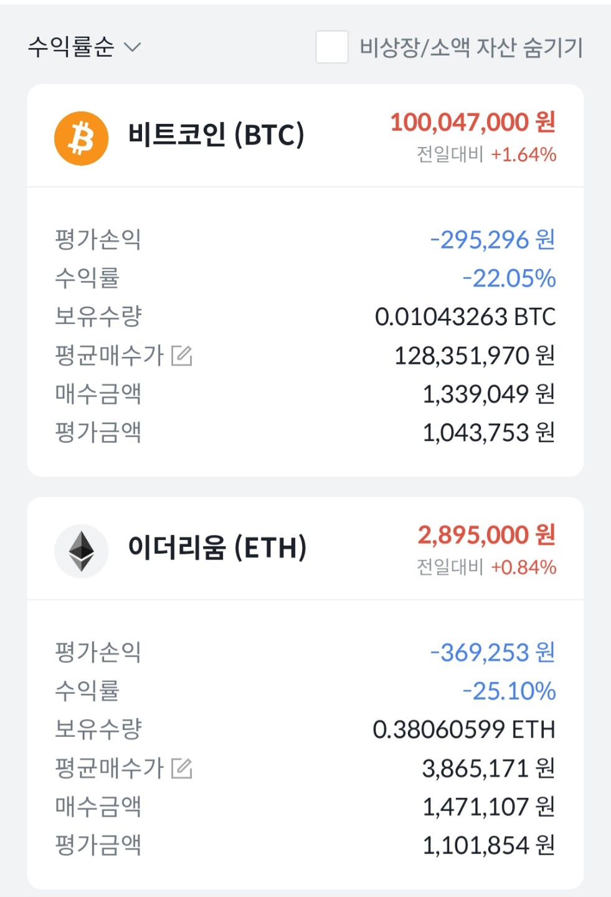Open the 이더리움 (ETH) asset title
This screenshot has width=611, height=897.
[x=217, y=548]
